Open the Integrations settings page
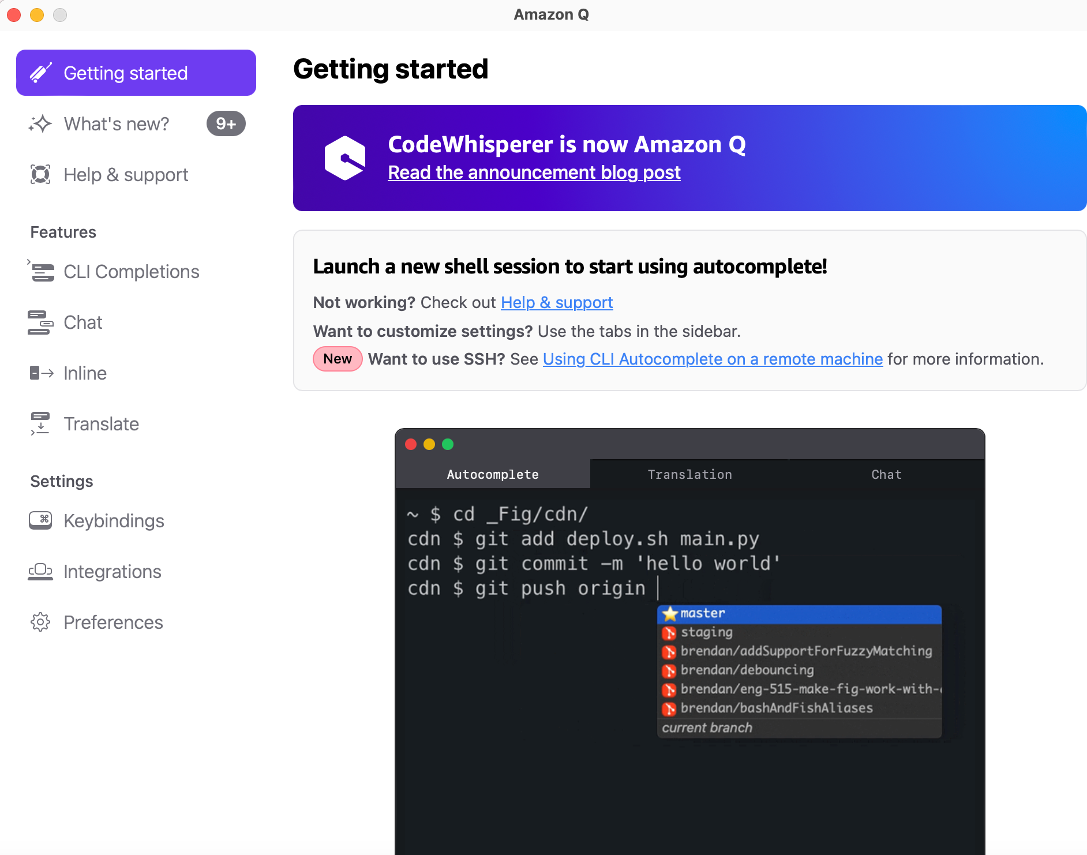 pyautogui.click(x=136, y=571)
